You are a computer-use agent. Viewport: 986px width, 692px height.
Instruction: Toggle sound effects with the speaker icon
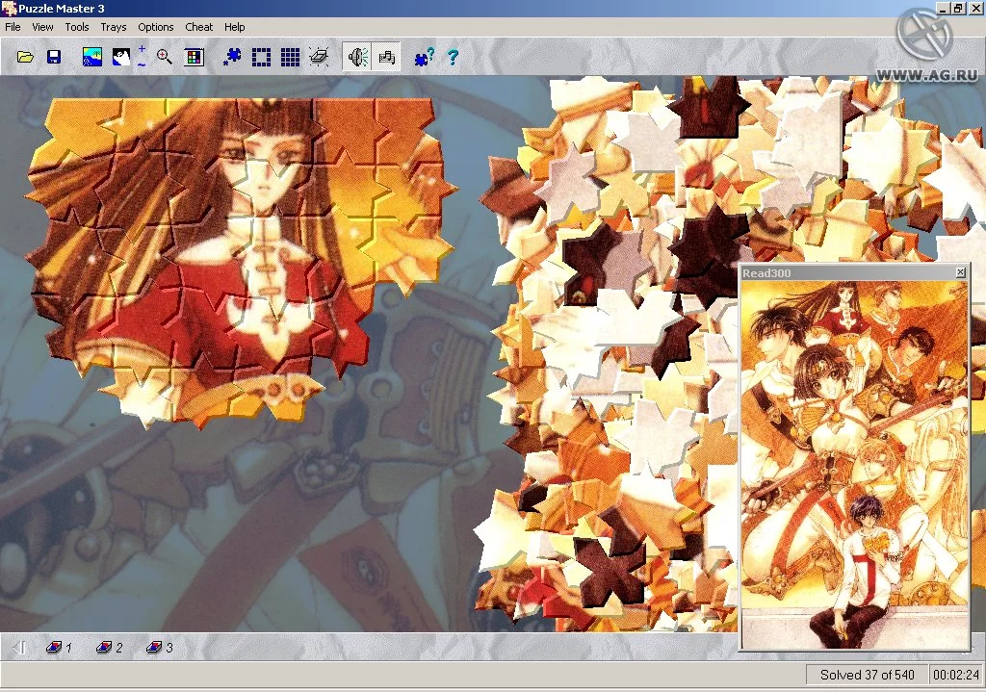[358, 57]
